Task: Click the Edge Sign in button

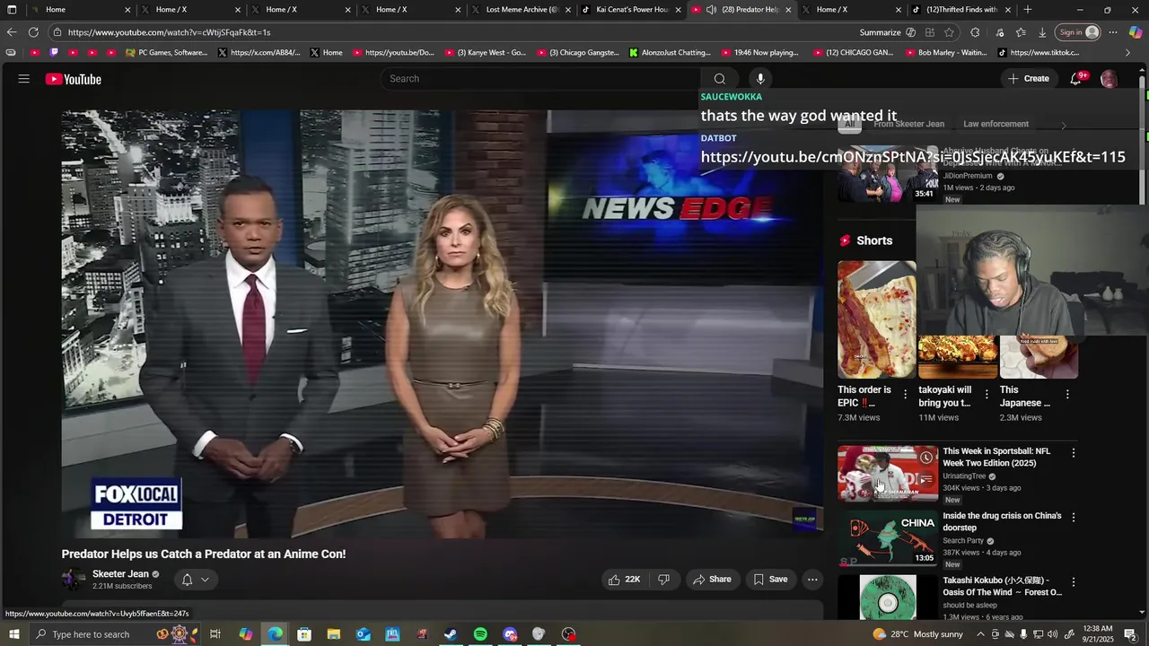Action: coord(1078,32)
